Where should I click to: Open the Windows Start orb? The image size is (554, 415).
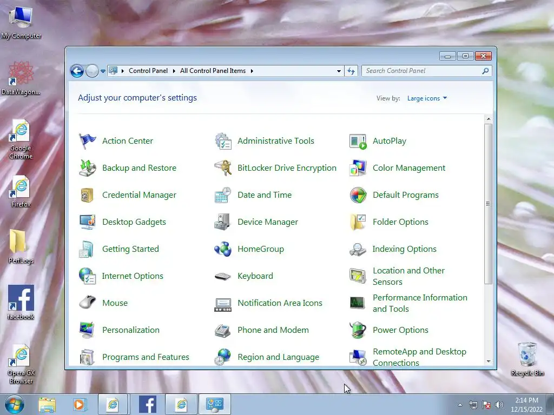15,404
